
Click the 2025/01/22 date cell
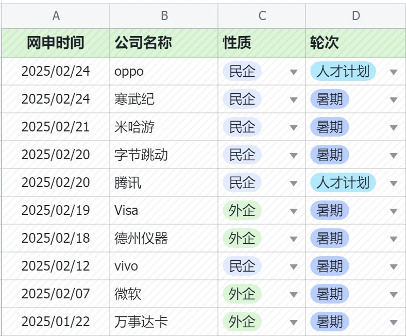56,322
